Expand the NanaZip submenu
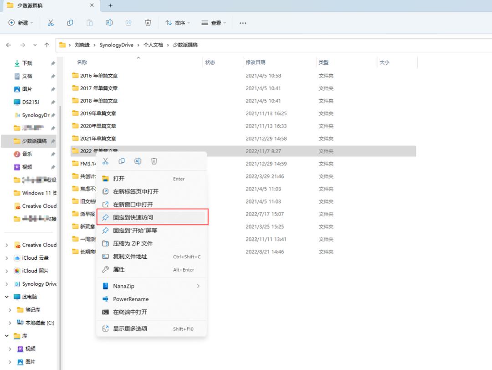Viewport: 492px width, 370px height. (x=152, y=286)
